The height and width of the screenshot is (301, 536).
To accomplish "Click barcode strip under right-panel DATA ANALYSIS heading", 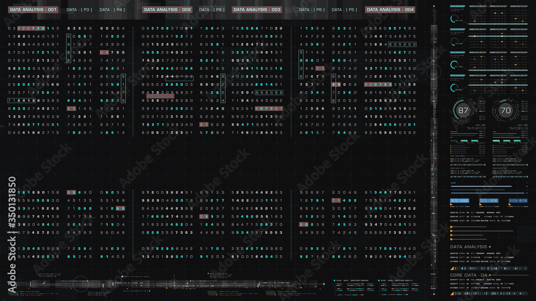I will 489,268.
